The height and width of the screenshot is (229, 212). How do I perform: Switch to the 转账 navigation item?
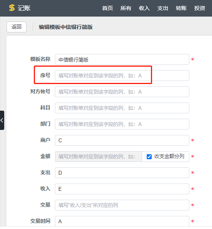pos(181,8)
